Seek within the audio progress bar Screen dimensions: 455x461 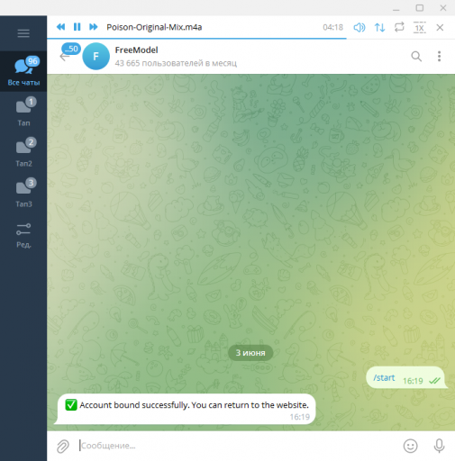coord(250,39)
